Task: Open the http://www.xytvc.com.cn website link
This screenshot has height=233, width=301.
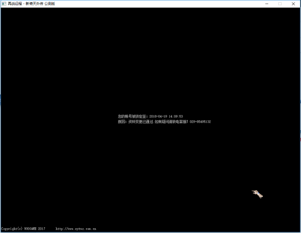Action: [76, 229]
